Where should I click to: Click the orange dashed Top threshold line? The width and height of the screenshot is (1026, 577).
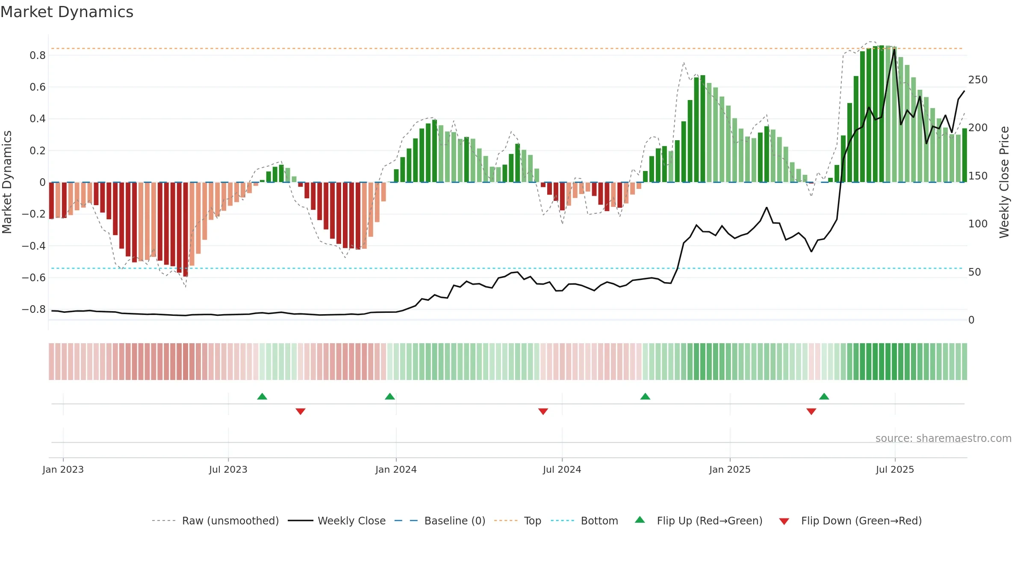click(x=507, y=48)
